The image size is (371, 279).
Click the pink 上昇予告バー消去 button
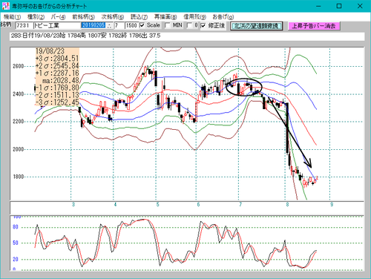tap(314, 26)
